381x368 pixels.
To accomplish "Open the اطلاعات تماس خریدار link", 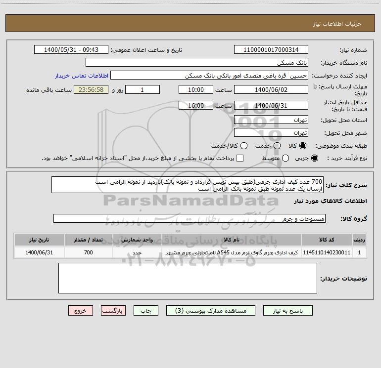I will 82,76.
